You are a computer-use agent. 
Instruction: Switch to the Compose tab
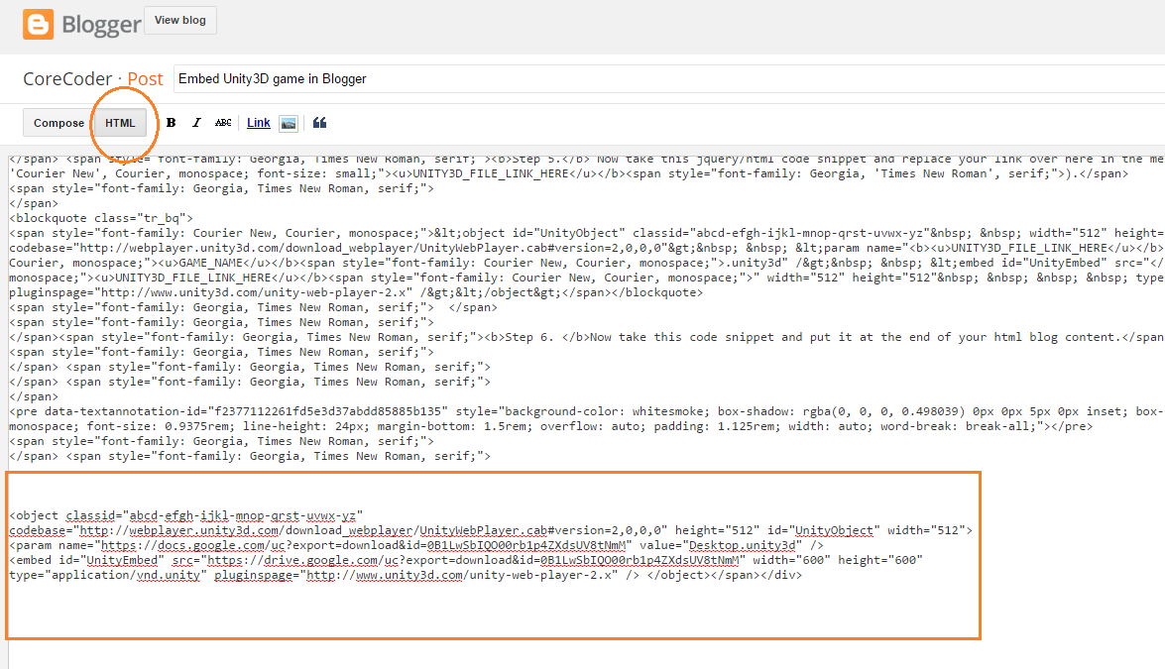click(57, 123)
